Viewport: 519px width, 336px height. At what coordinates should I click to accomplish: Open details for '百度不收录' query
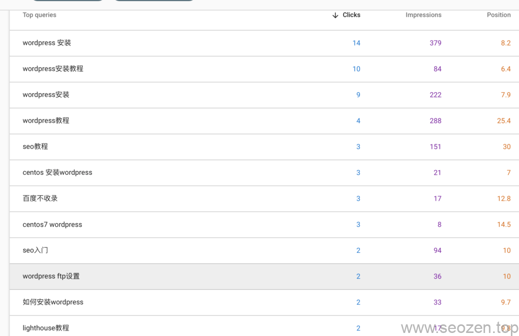39,199
